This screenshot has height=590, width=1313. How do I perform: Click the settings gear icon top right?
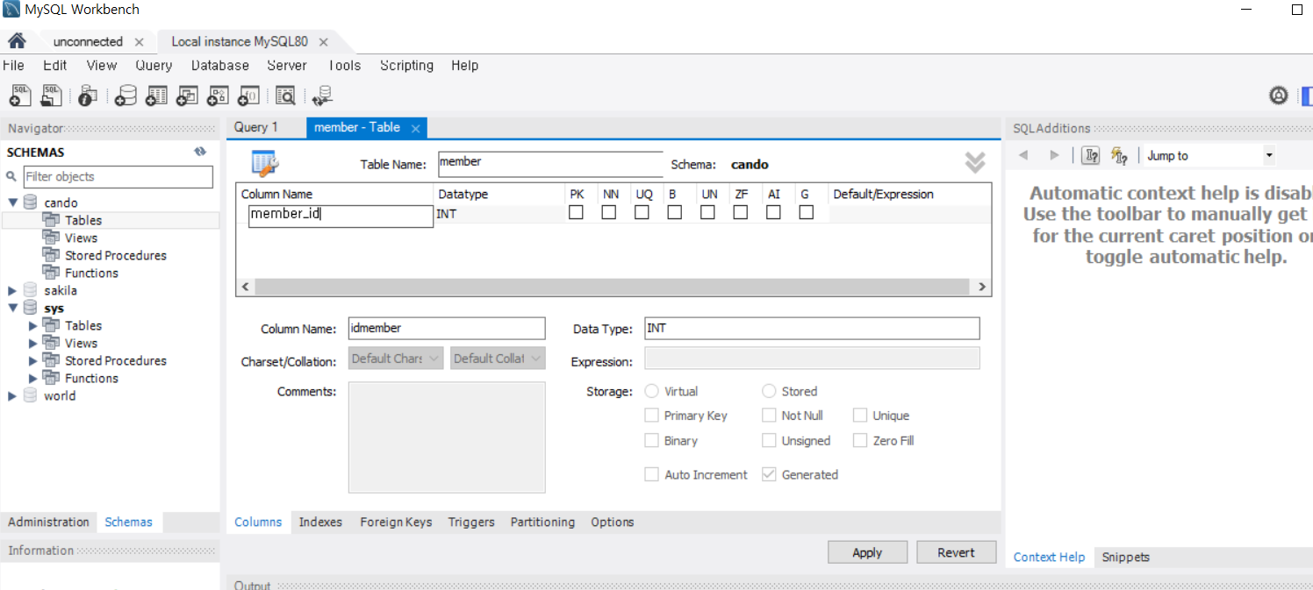coord(1279,96)
